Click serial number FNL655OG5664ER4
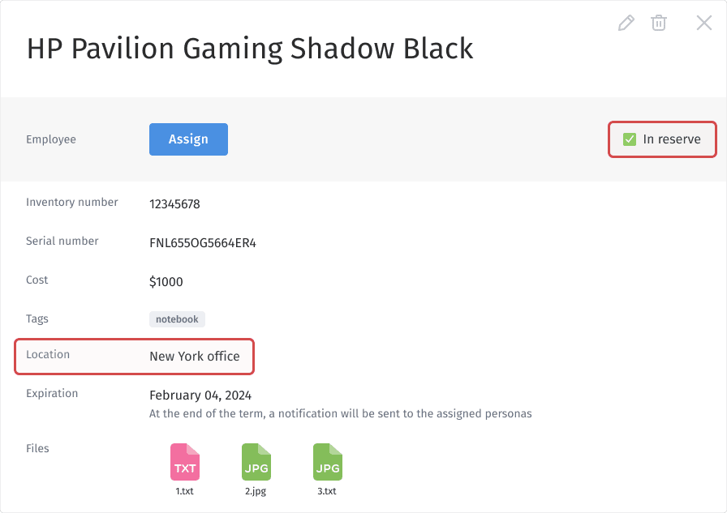 pyautogui.click(x=203, y=242)
